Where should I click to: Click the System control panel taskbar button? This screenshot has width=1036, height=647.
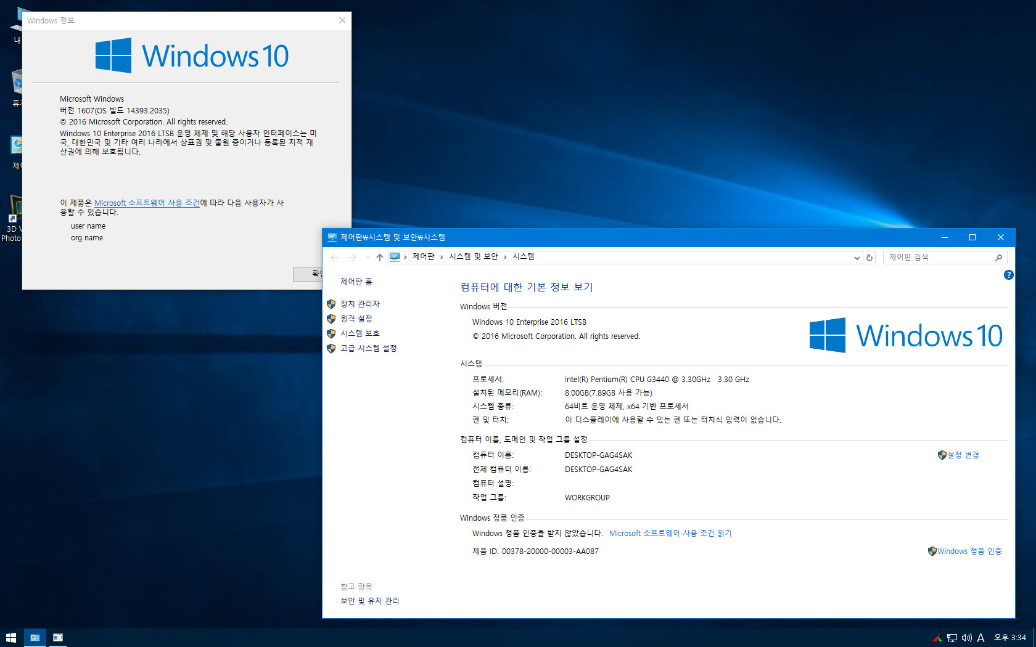35,638
